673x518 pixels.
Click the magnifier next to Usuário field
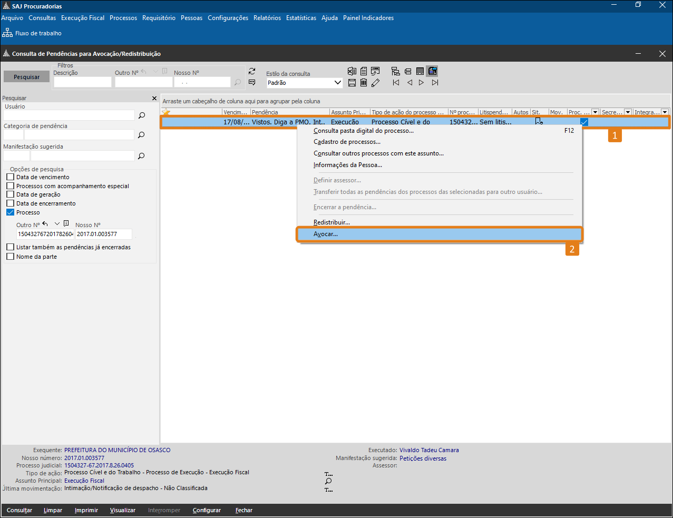tap(142, 115)
